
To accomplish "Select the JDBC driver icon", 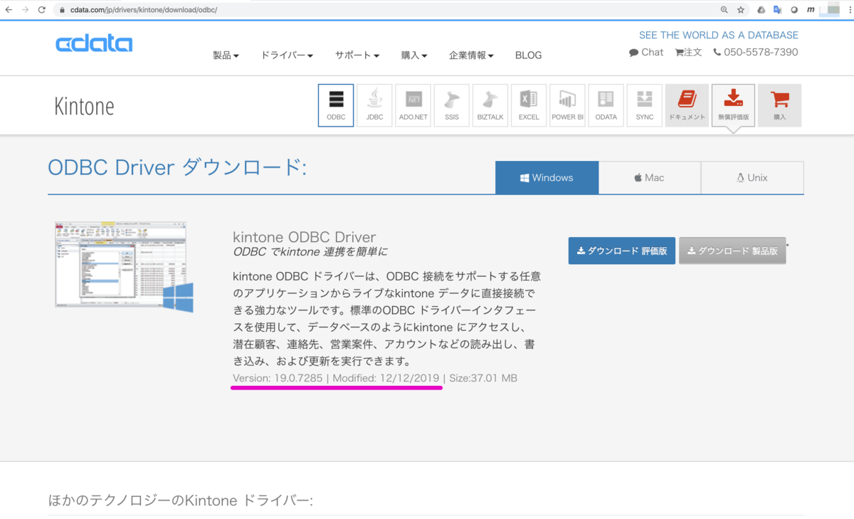I will pos(374,105).
